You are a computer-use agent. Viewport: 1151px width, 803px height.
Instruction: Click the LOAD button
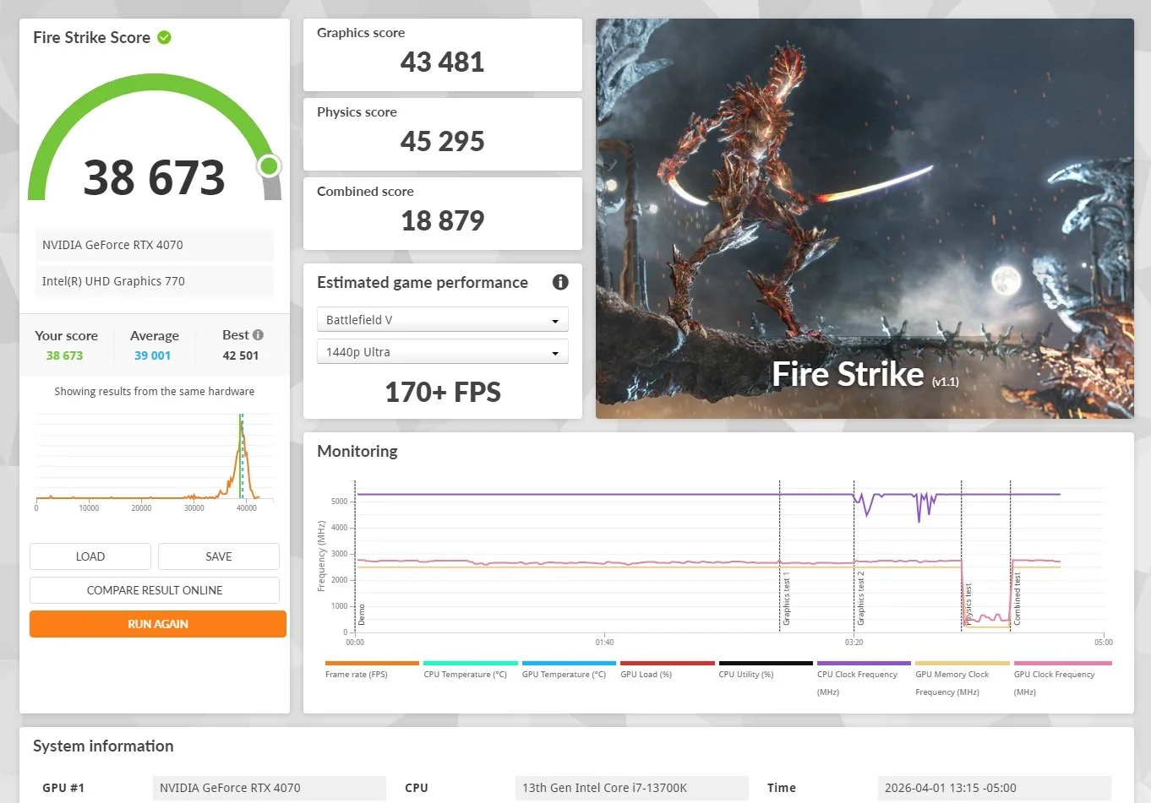pos(90,556)
